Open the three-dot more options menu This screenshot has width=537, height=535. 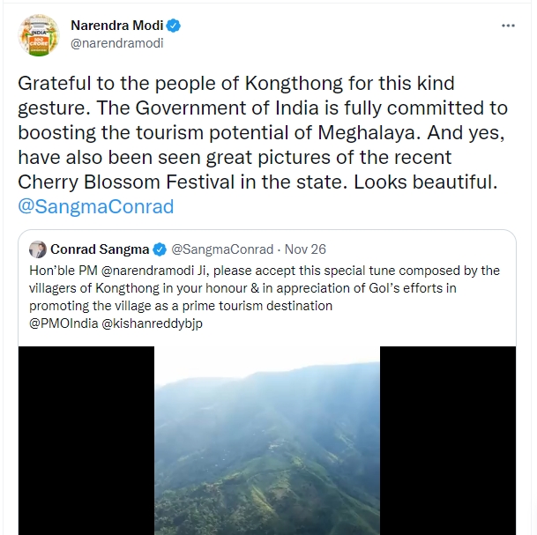[x=508, y=26]
